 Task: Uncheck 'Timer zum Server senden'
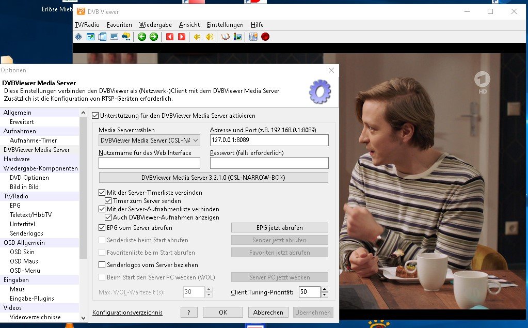point(108,201)
